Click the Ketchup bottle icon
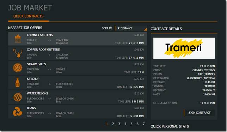This screenshot has width=227, height=132. (x=18, y=82)
